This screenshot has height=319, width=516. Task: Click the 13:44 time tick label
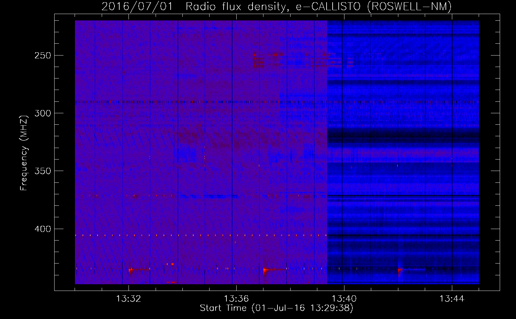(452, 299)
